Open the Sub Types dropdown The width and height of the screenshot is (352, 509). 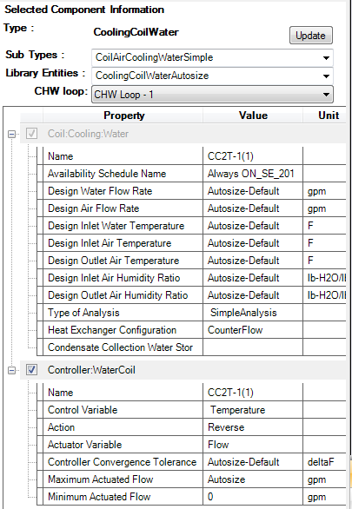click(x=212, y=57)
